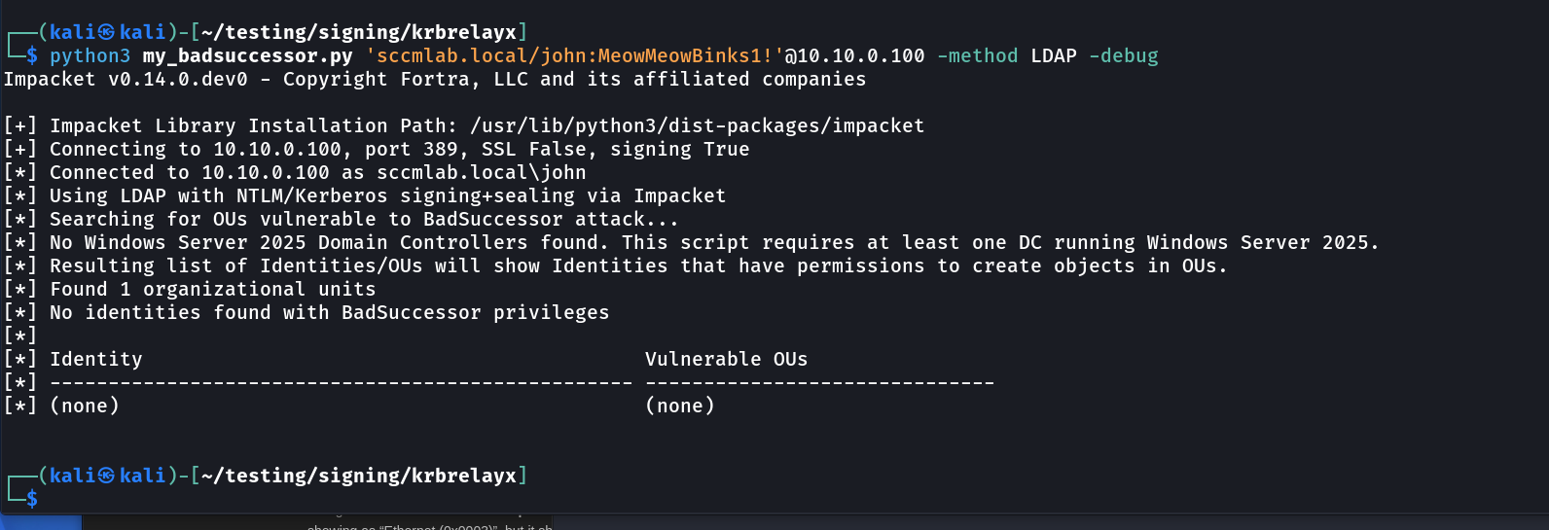The width and height of the screenshot is (1549, 530).
Task: Click the -debug flag in the command
Action: [1123, 56]
